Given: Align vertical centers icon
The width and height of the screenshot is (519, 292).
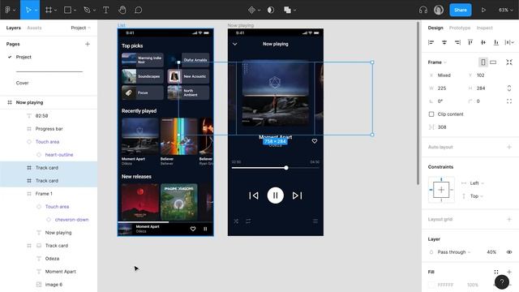Looking at the screenshot, I should 483,42.
